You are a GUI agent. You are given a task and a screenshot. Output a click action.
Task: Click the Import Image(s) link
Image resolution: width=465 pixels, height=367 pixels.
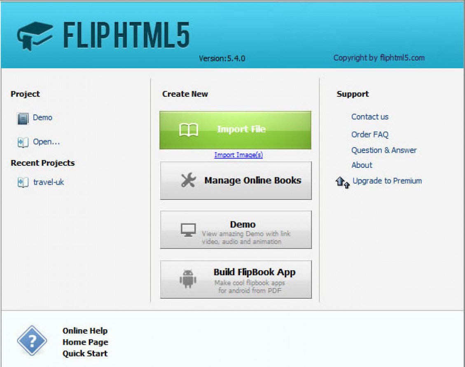click(238, 155)
